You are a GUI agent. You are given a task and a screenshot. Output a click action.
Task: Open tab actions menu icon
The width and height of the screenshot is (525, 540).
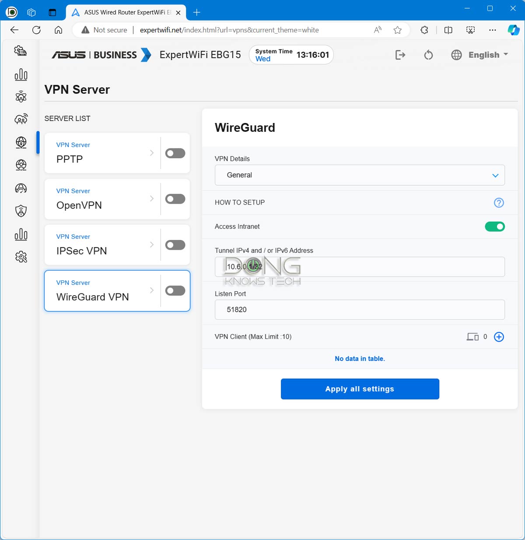52,12
